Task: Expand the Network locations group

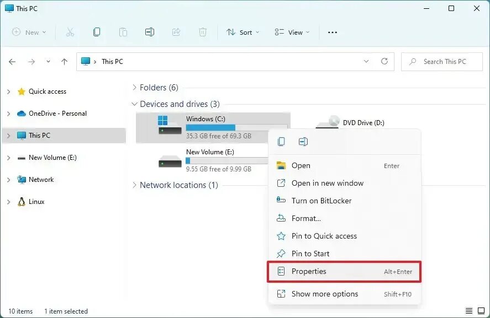Action: pyautogui.click(x=134, y=185)
